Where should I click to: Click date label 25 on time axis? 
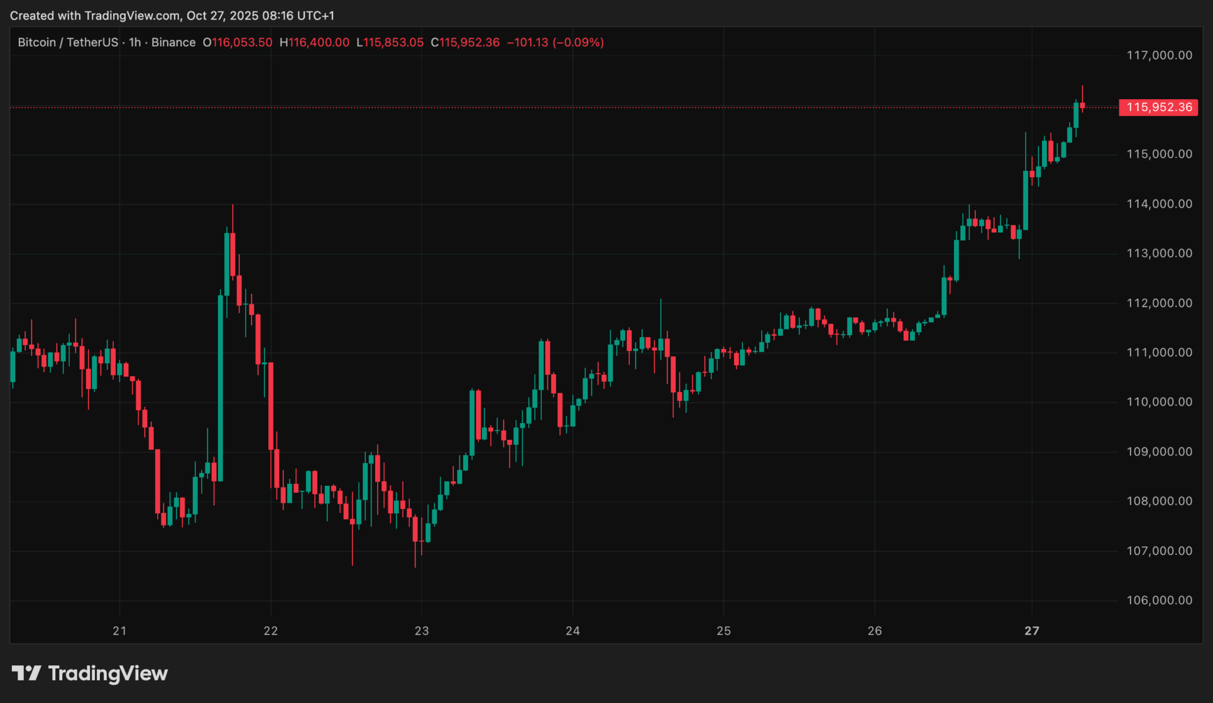coord(724,631)
